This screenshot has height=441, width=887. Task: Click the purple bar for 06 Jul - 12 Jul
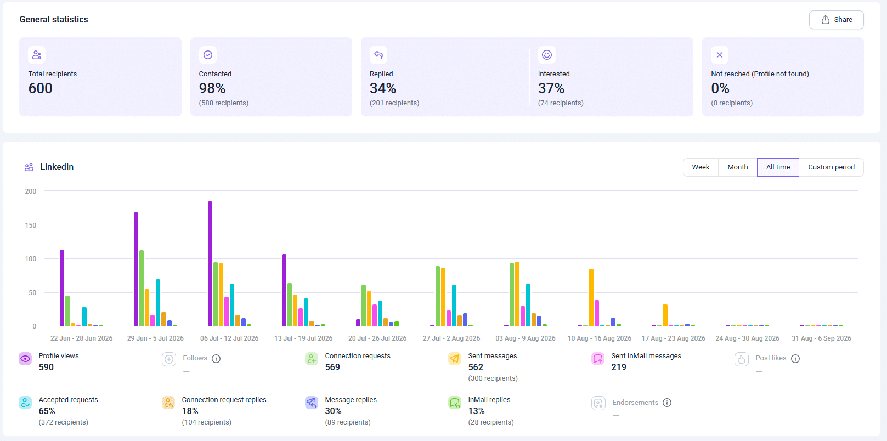210,264
